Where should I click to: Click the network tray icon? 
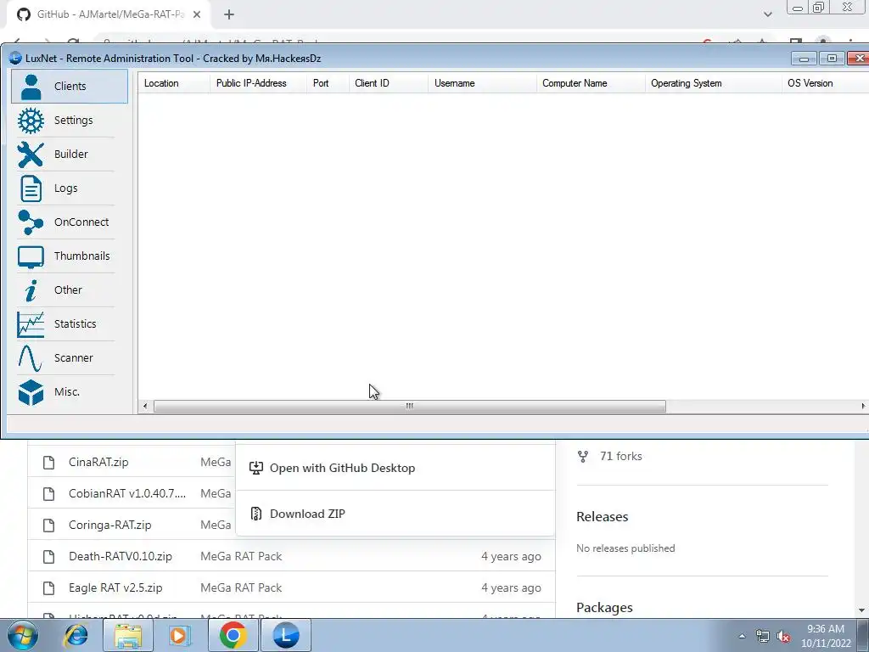[763, 637]
